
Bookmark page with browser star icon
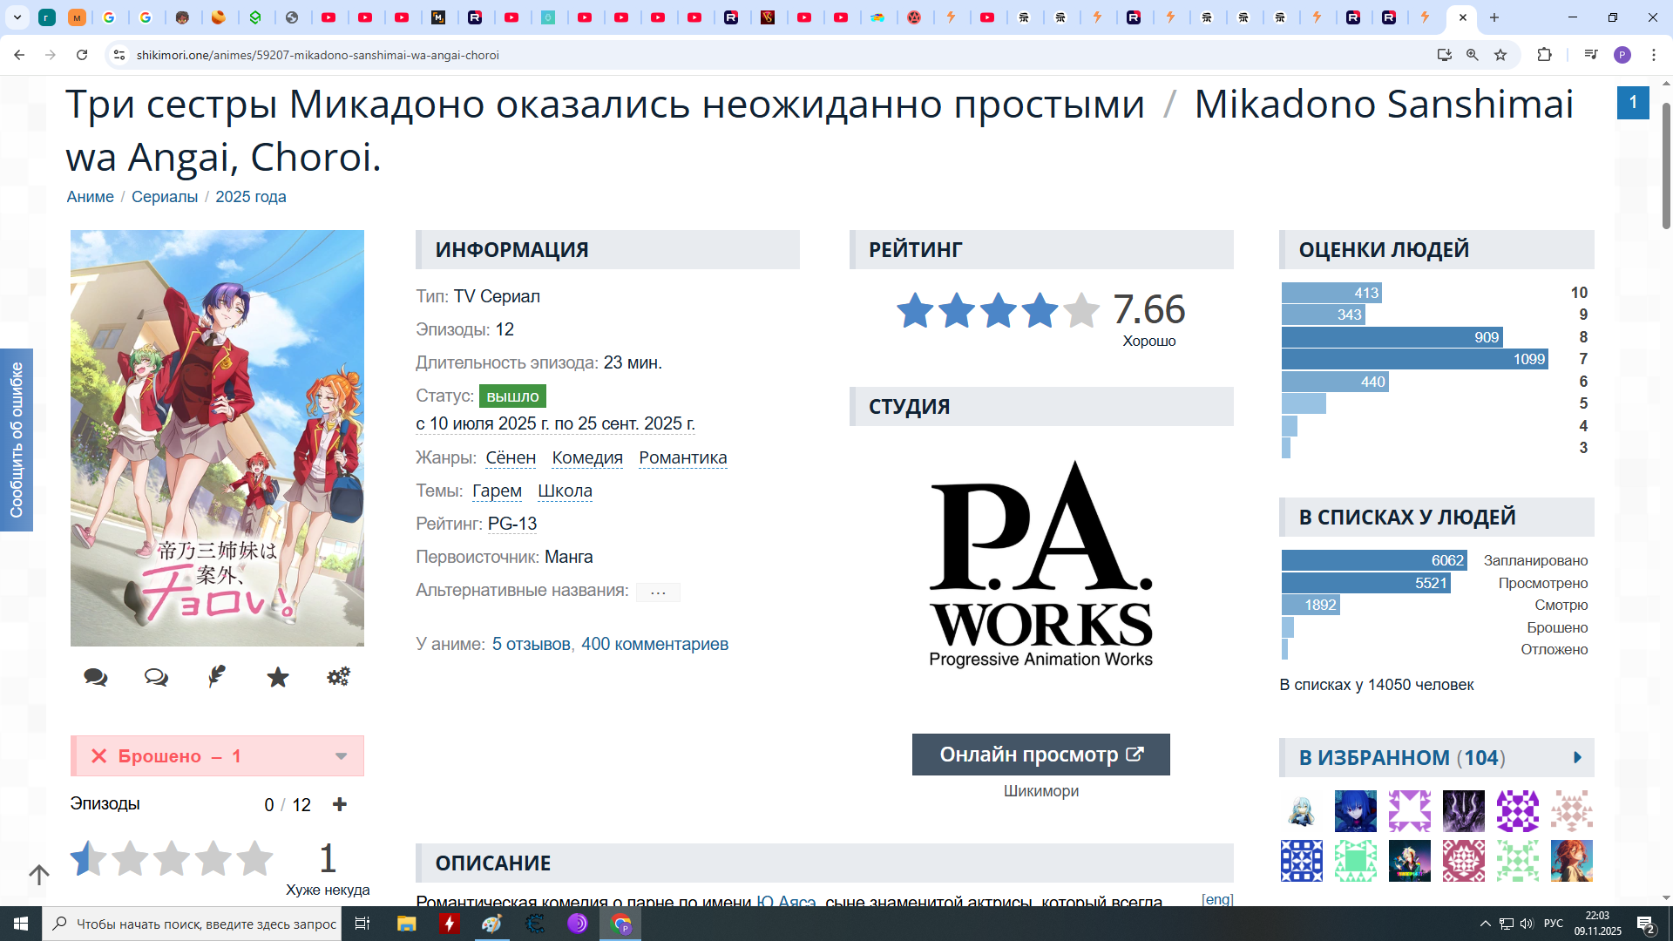[x=1500, y=55]
